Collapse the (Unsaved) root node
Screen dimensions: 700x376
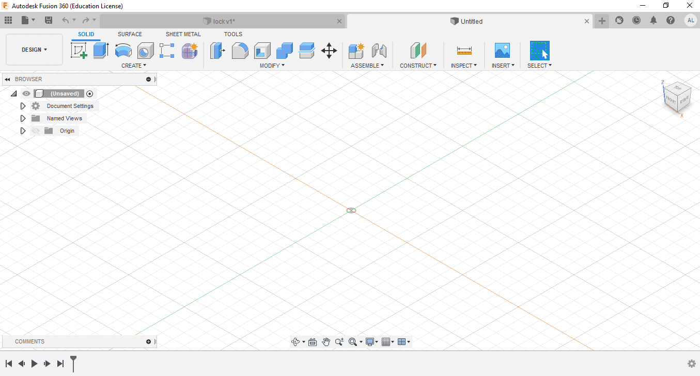[x=13, y=93]
